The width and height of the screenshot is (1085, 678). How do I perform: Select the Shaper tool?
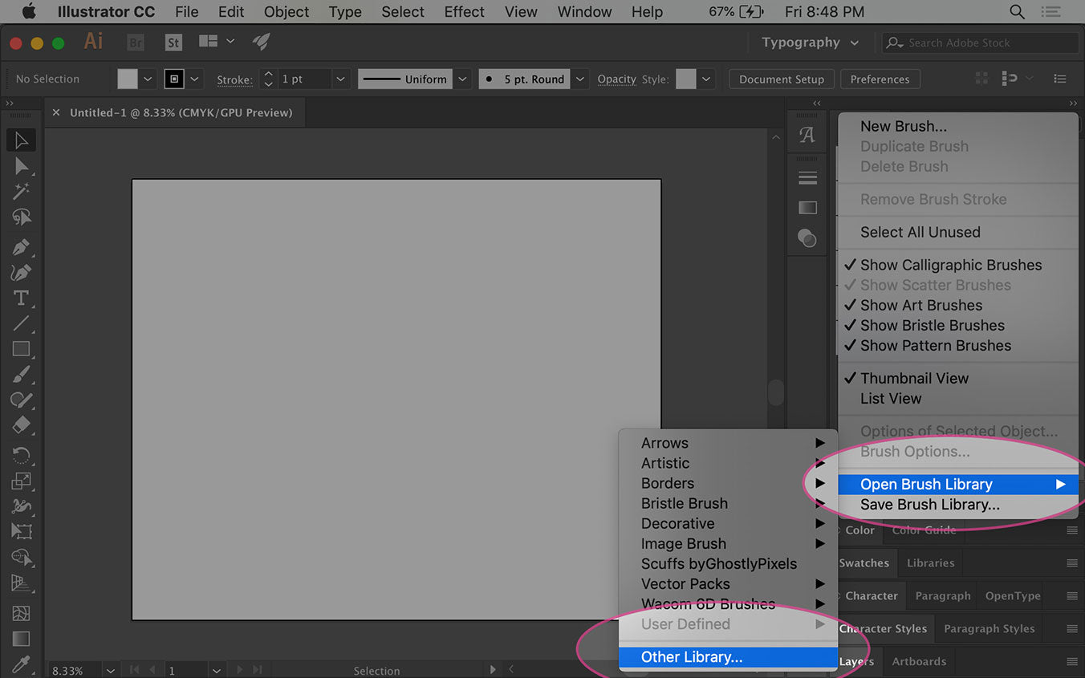point(22,400)
